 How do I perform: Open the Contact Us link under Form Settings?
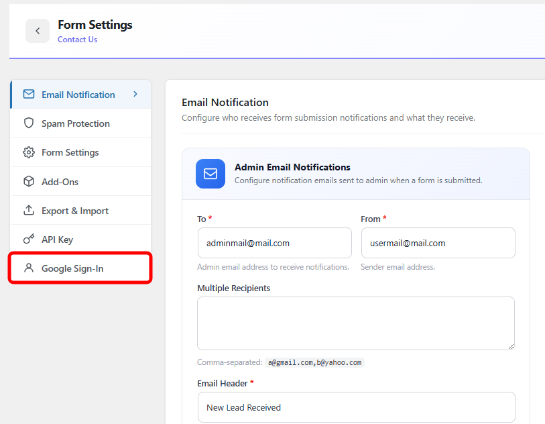(x=77, y=40)
